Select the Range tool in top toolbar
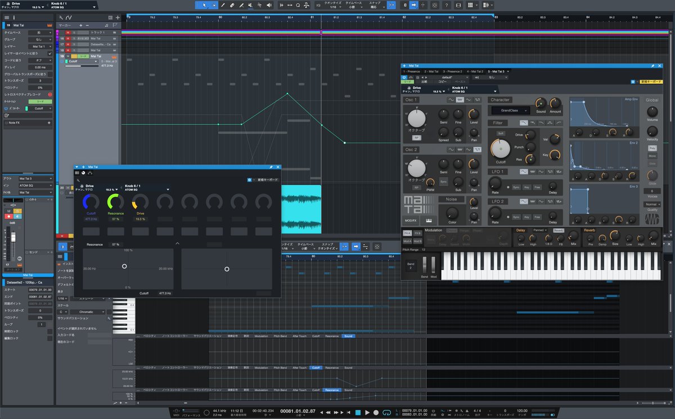 (x=214, y=5)
